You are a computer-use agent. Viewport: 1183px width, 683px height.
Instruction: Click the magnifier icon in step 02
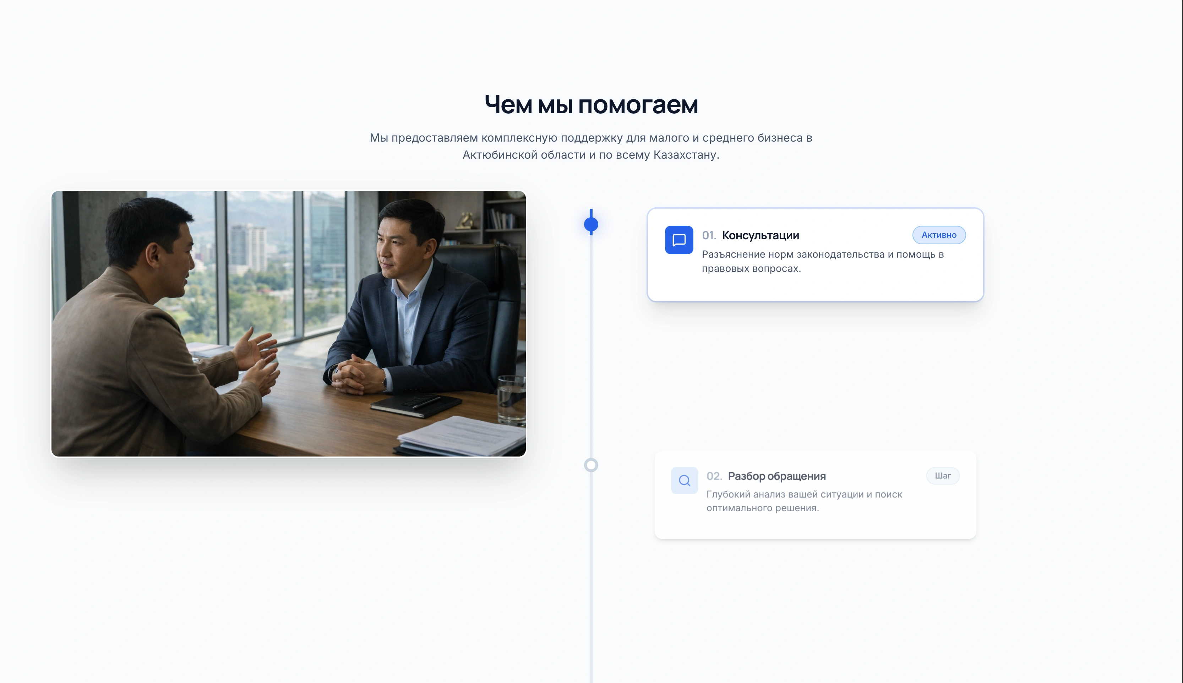685,480
